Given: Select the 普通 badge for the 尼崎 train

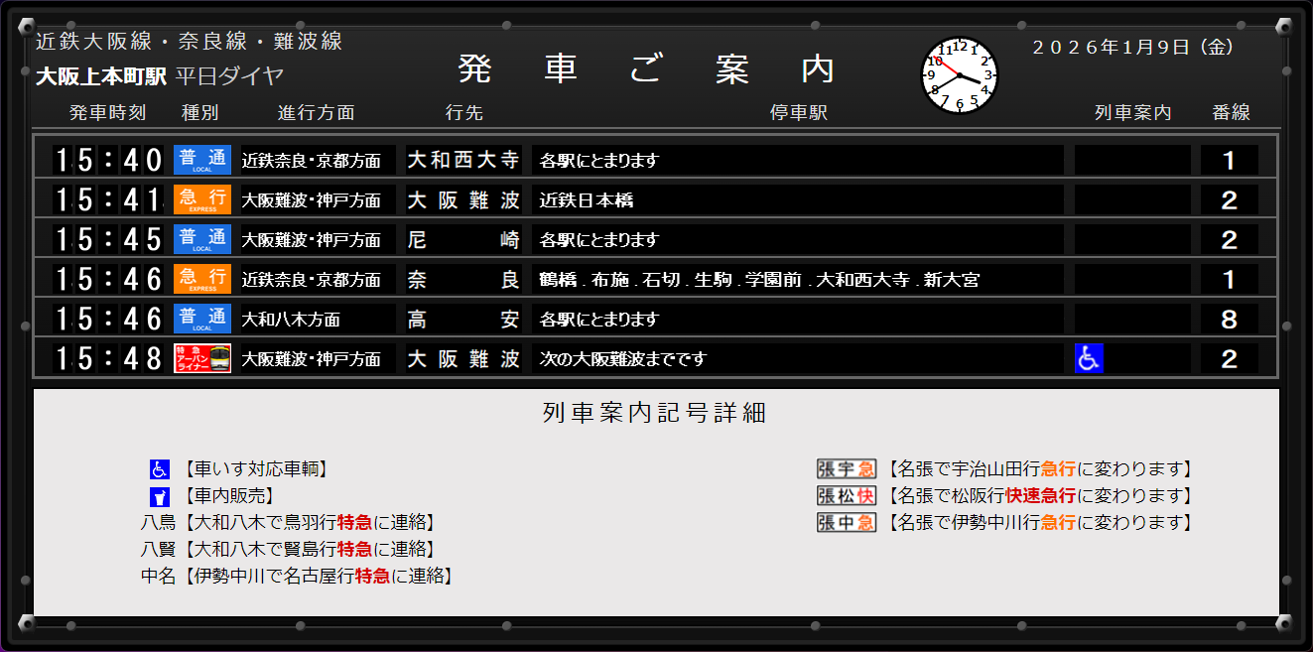Looking at the screenshot, I should point(202,239).
